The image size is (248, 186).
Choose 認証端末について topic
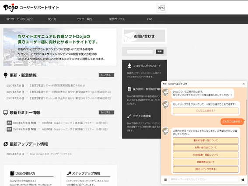point(206,162)
